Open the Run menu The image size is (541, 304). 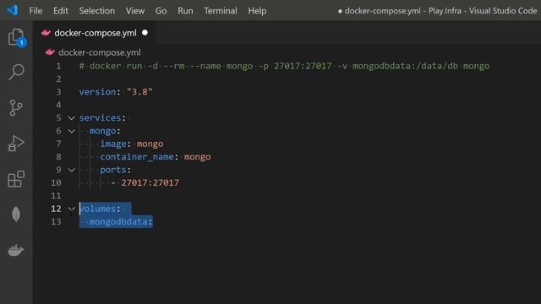[x=185, y=11]
